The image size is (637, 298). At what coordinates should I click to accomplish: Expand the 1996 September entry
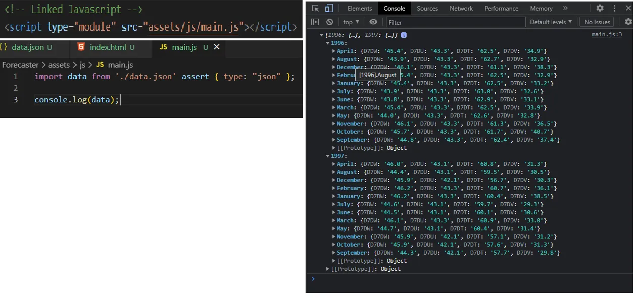coord(333,140)
